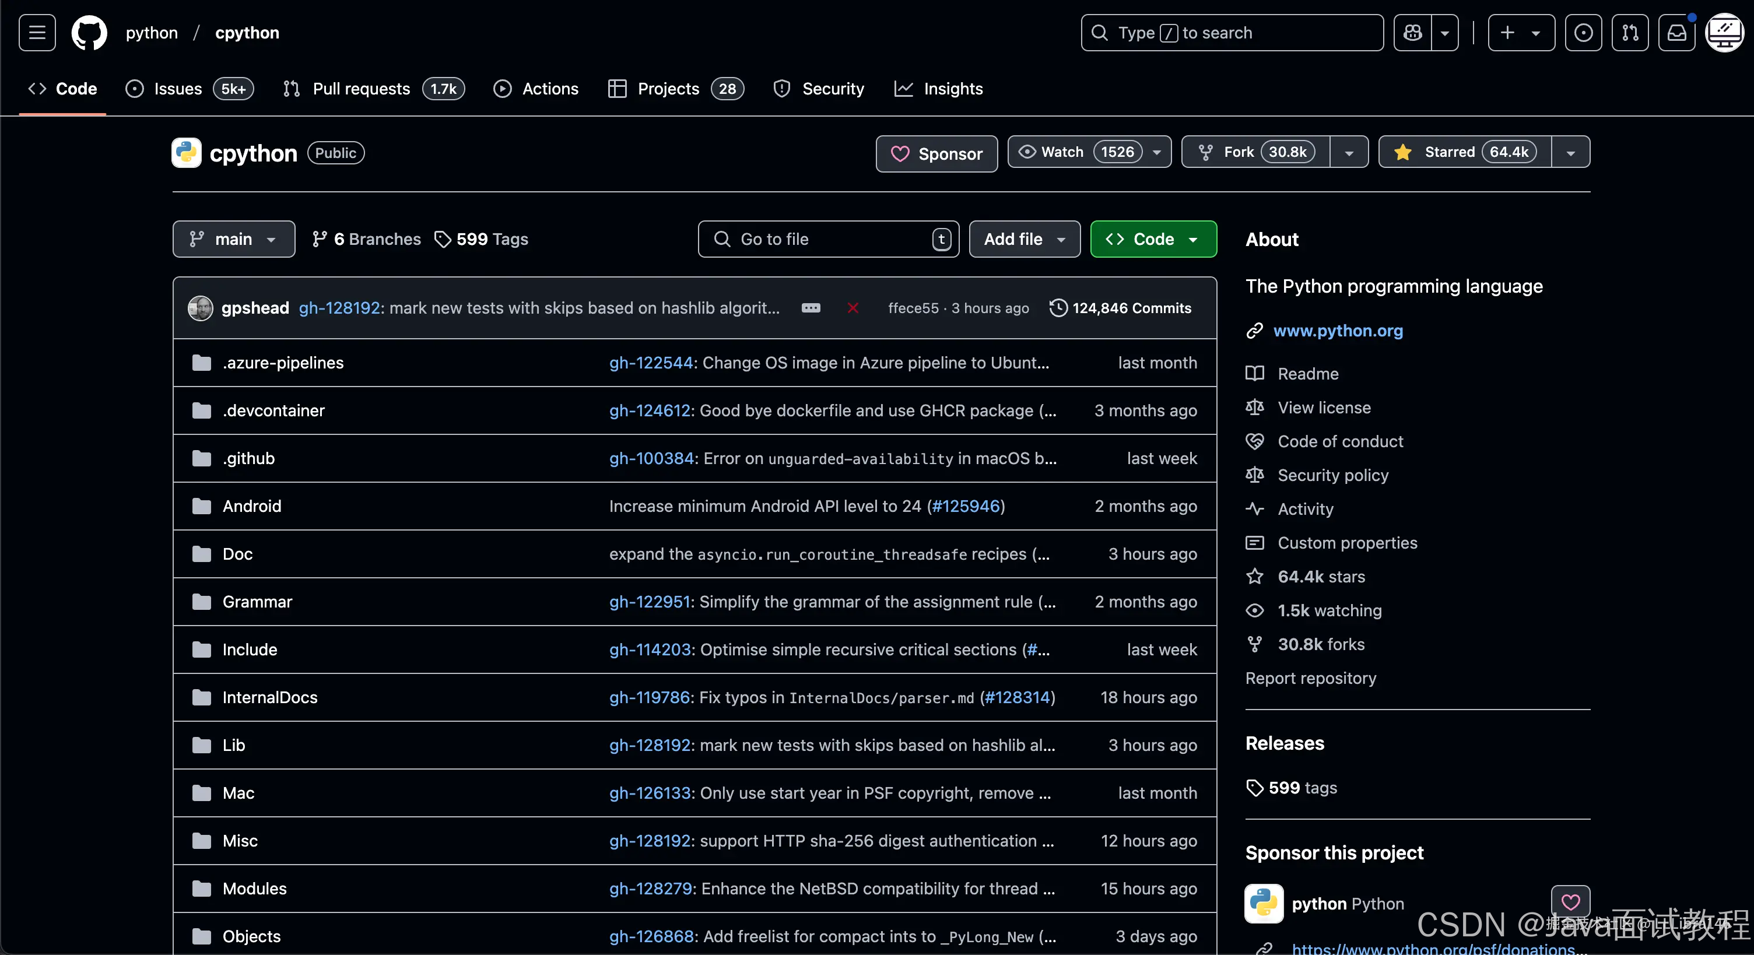Viewport: 1754px width, 955px height.
Task: Open your pull requests header icon
Action: click(1630, 33)
